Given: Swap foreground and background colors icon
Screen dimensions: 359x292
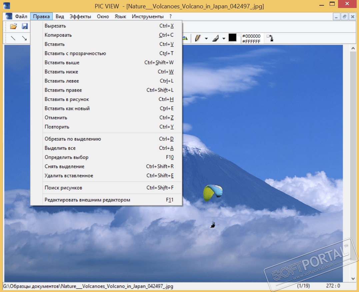Looking at the screenshot, I should point(270,38).
